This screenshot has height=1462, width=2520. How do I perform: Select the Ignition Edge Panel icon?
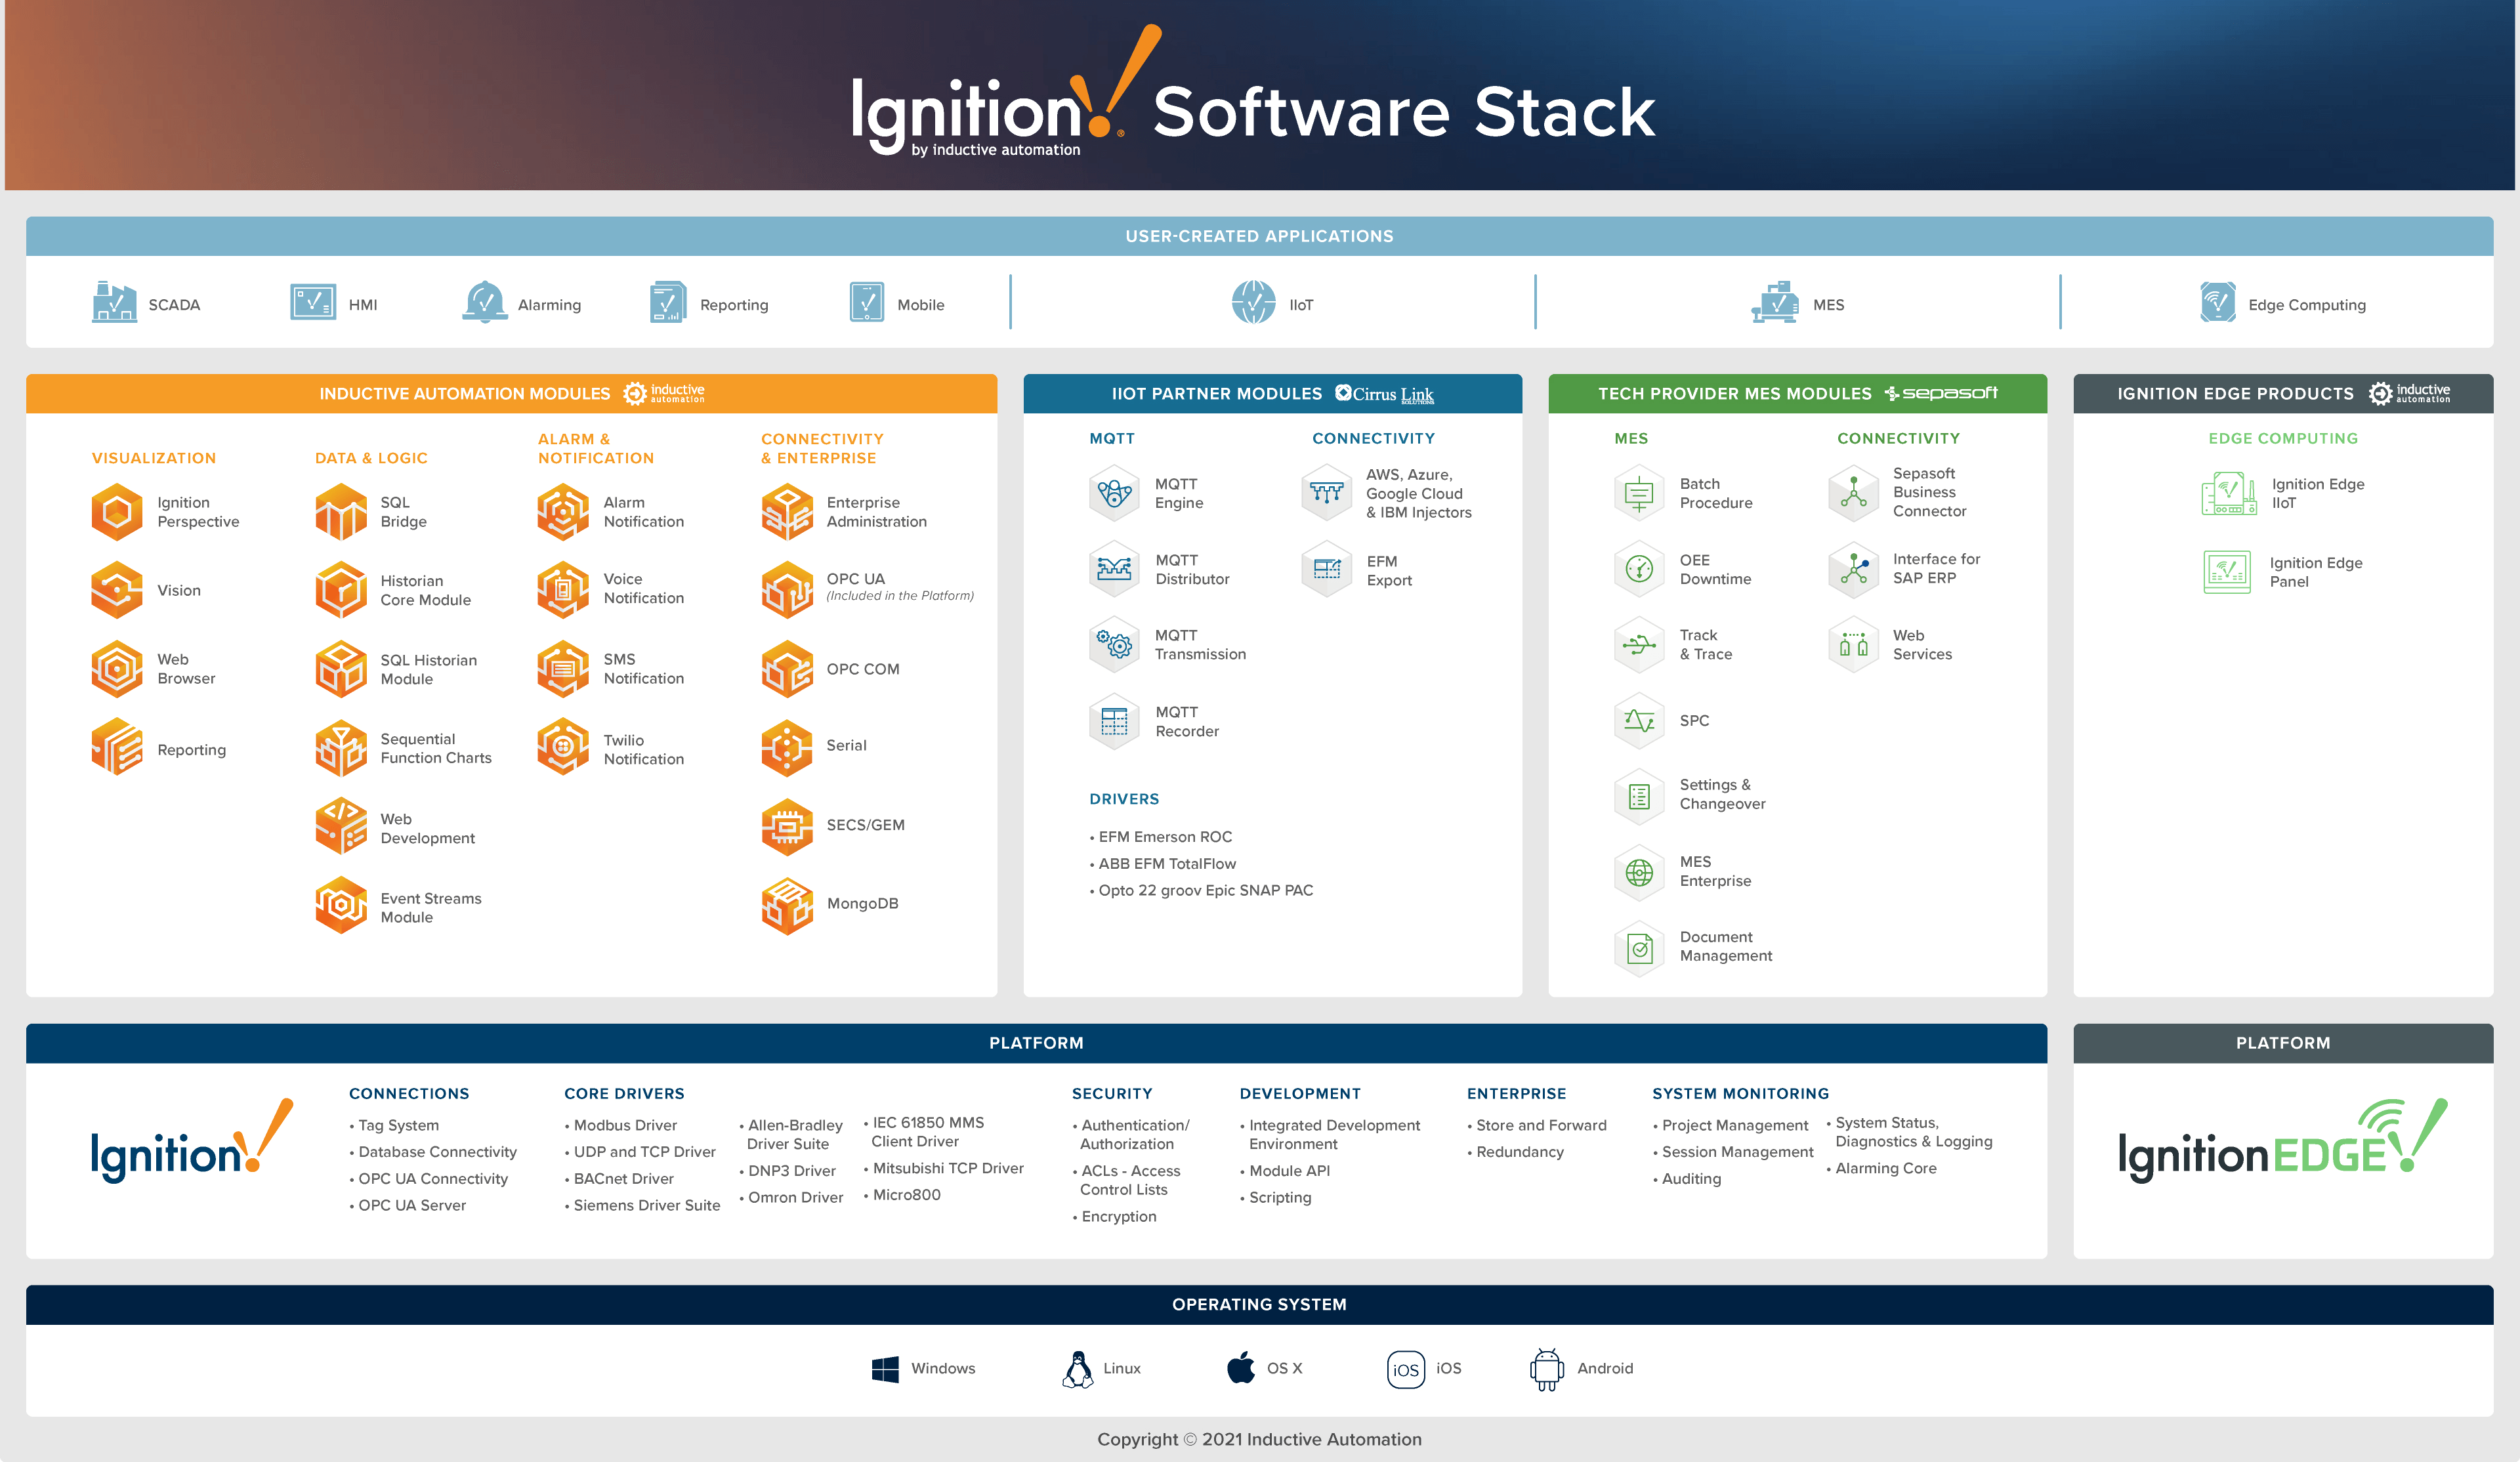coord(2227,572)
